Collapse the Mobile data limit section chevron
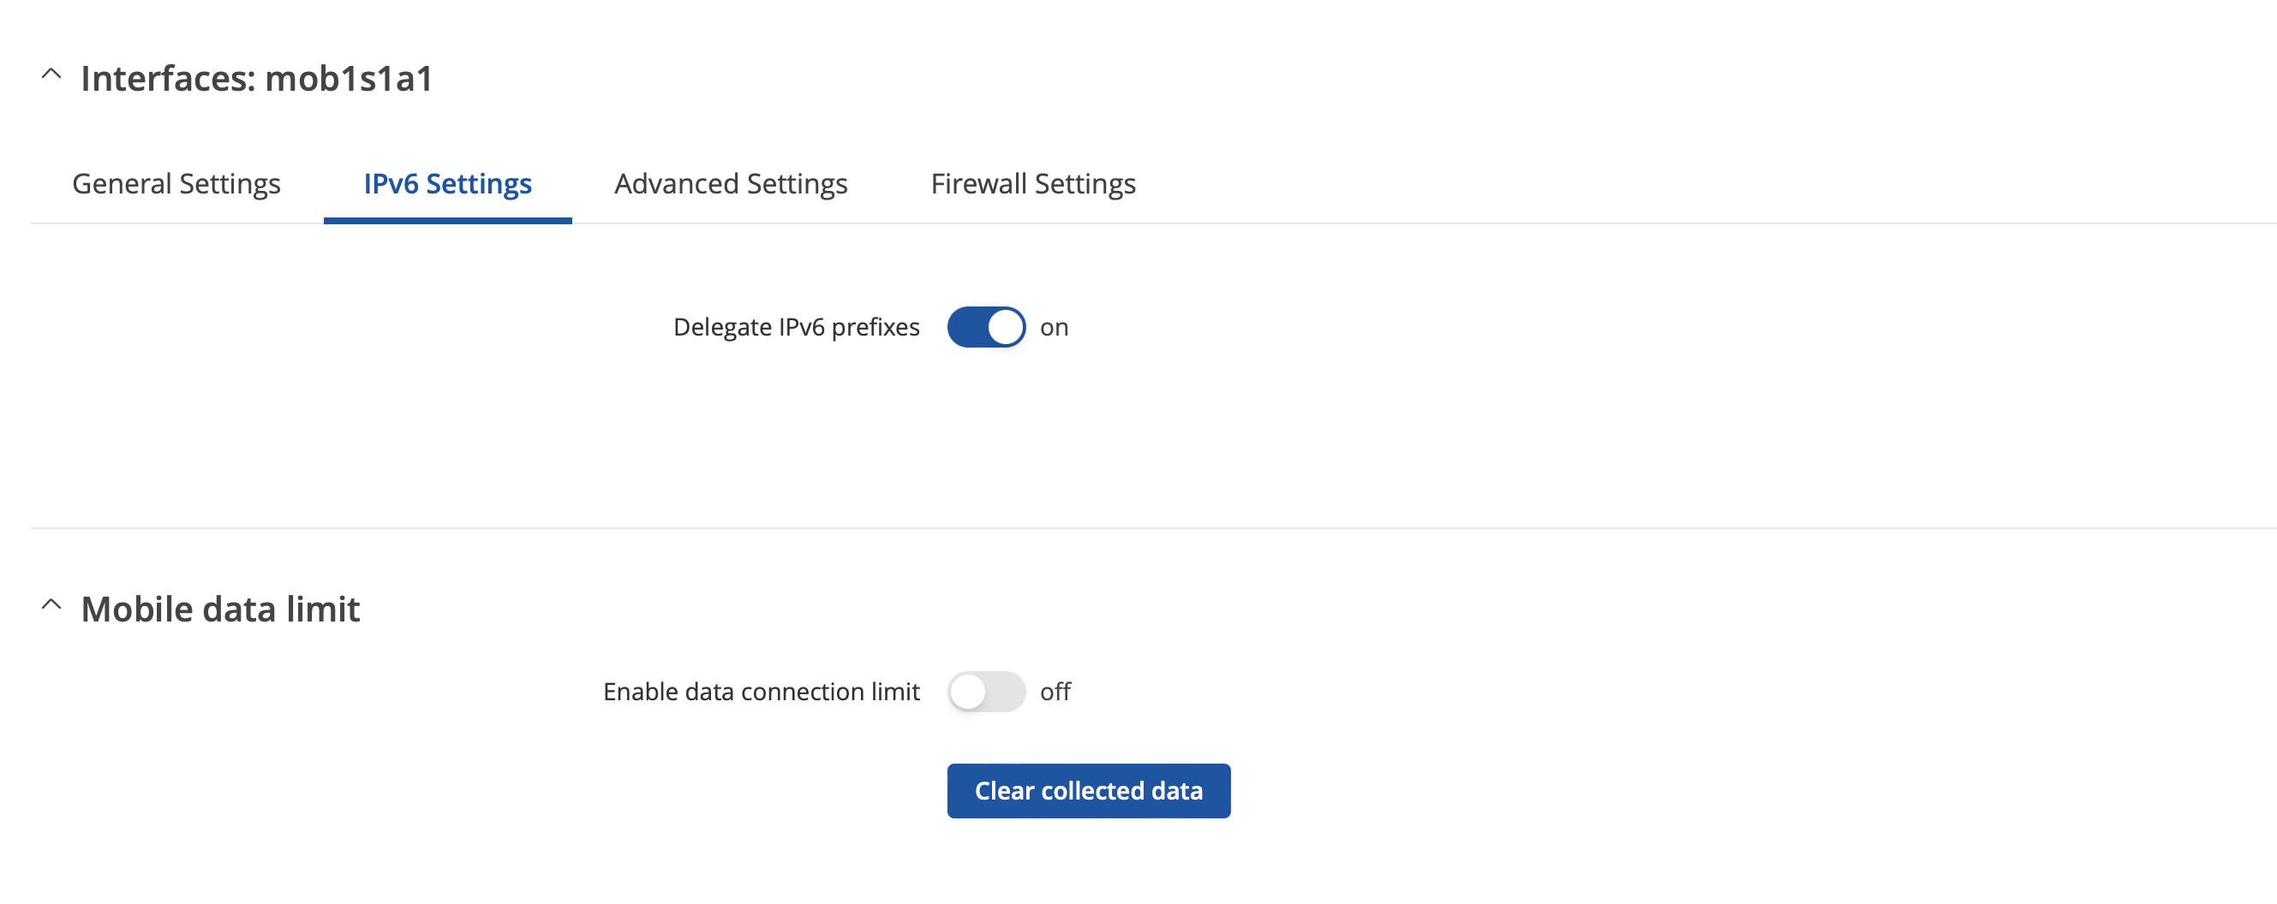Viewport: 2277px width, 904px height. pos(51,605)
